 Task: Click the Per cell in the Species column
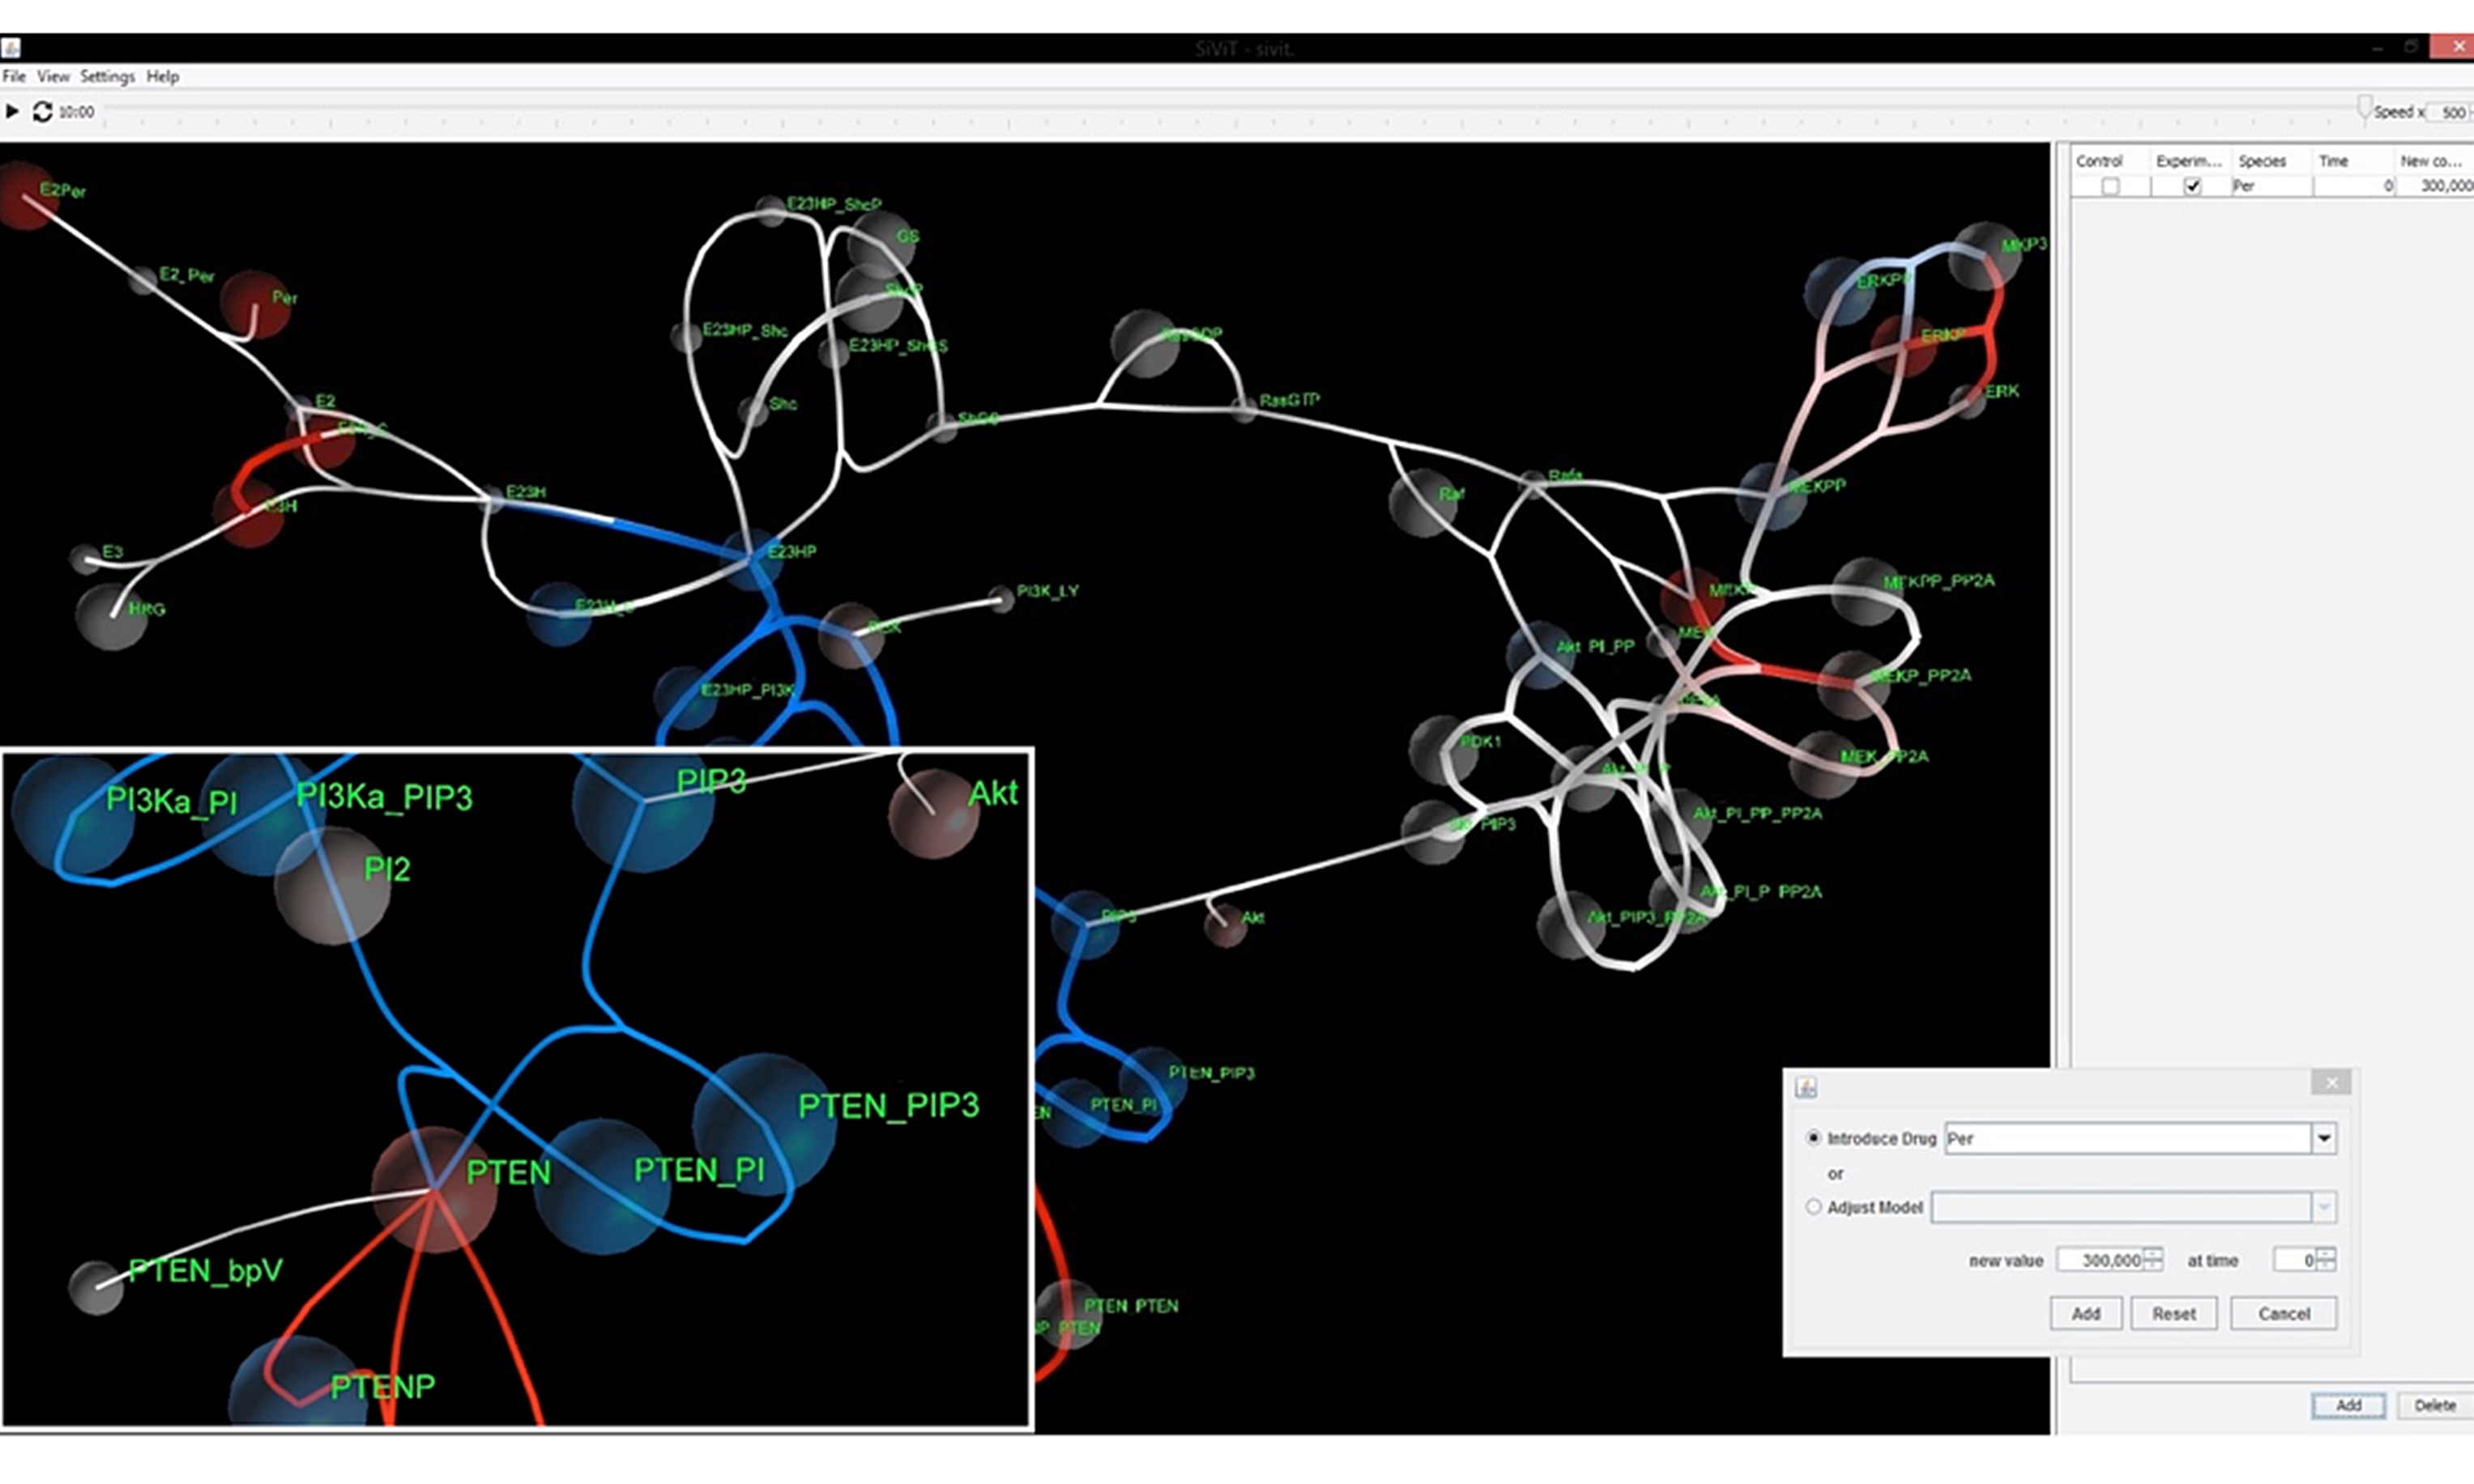coord(2272,186)
